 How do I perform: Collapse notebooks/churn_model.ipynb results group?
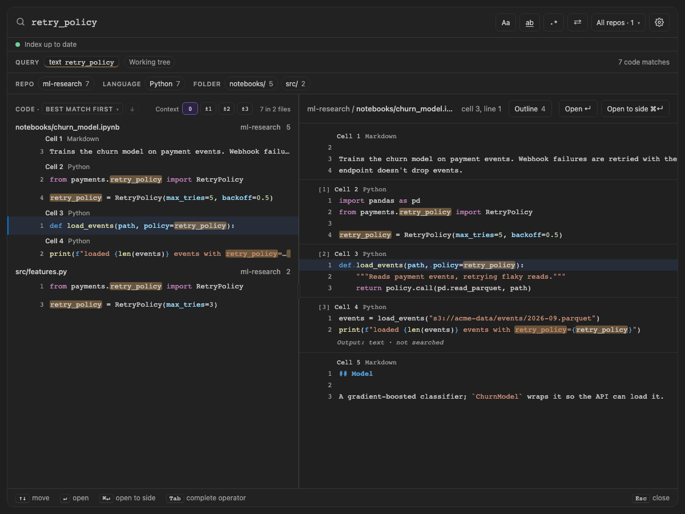pyautogui.click(x=153, y=127)
